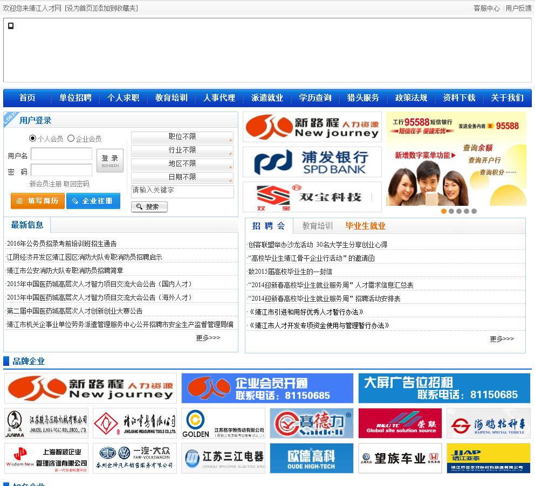Open the 望族车业 logo
The height and width of the screenshot is (486, 535).
point(400,459)
